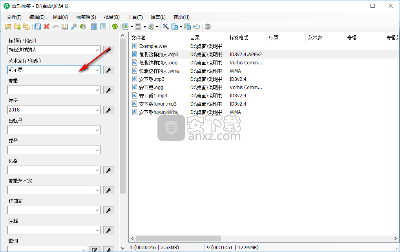Screen dimensions: 400x252
Task: Open the 工具(T) menu
Action: [x=135, y=17]
